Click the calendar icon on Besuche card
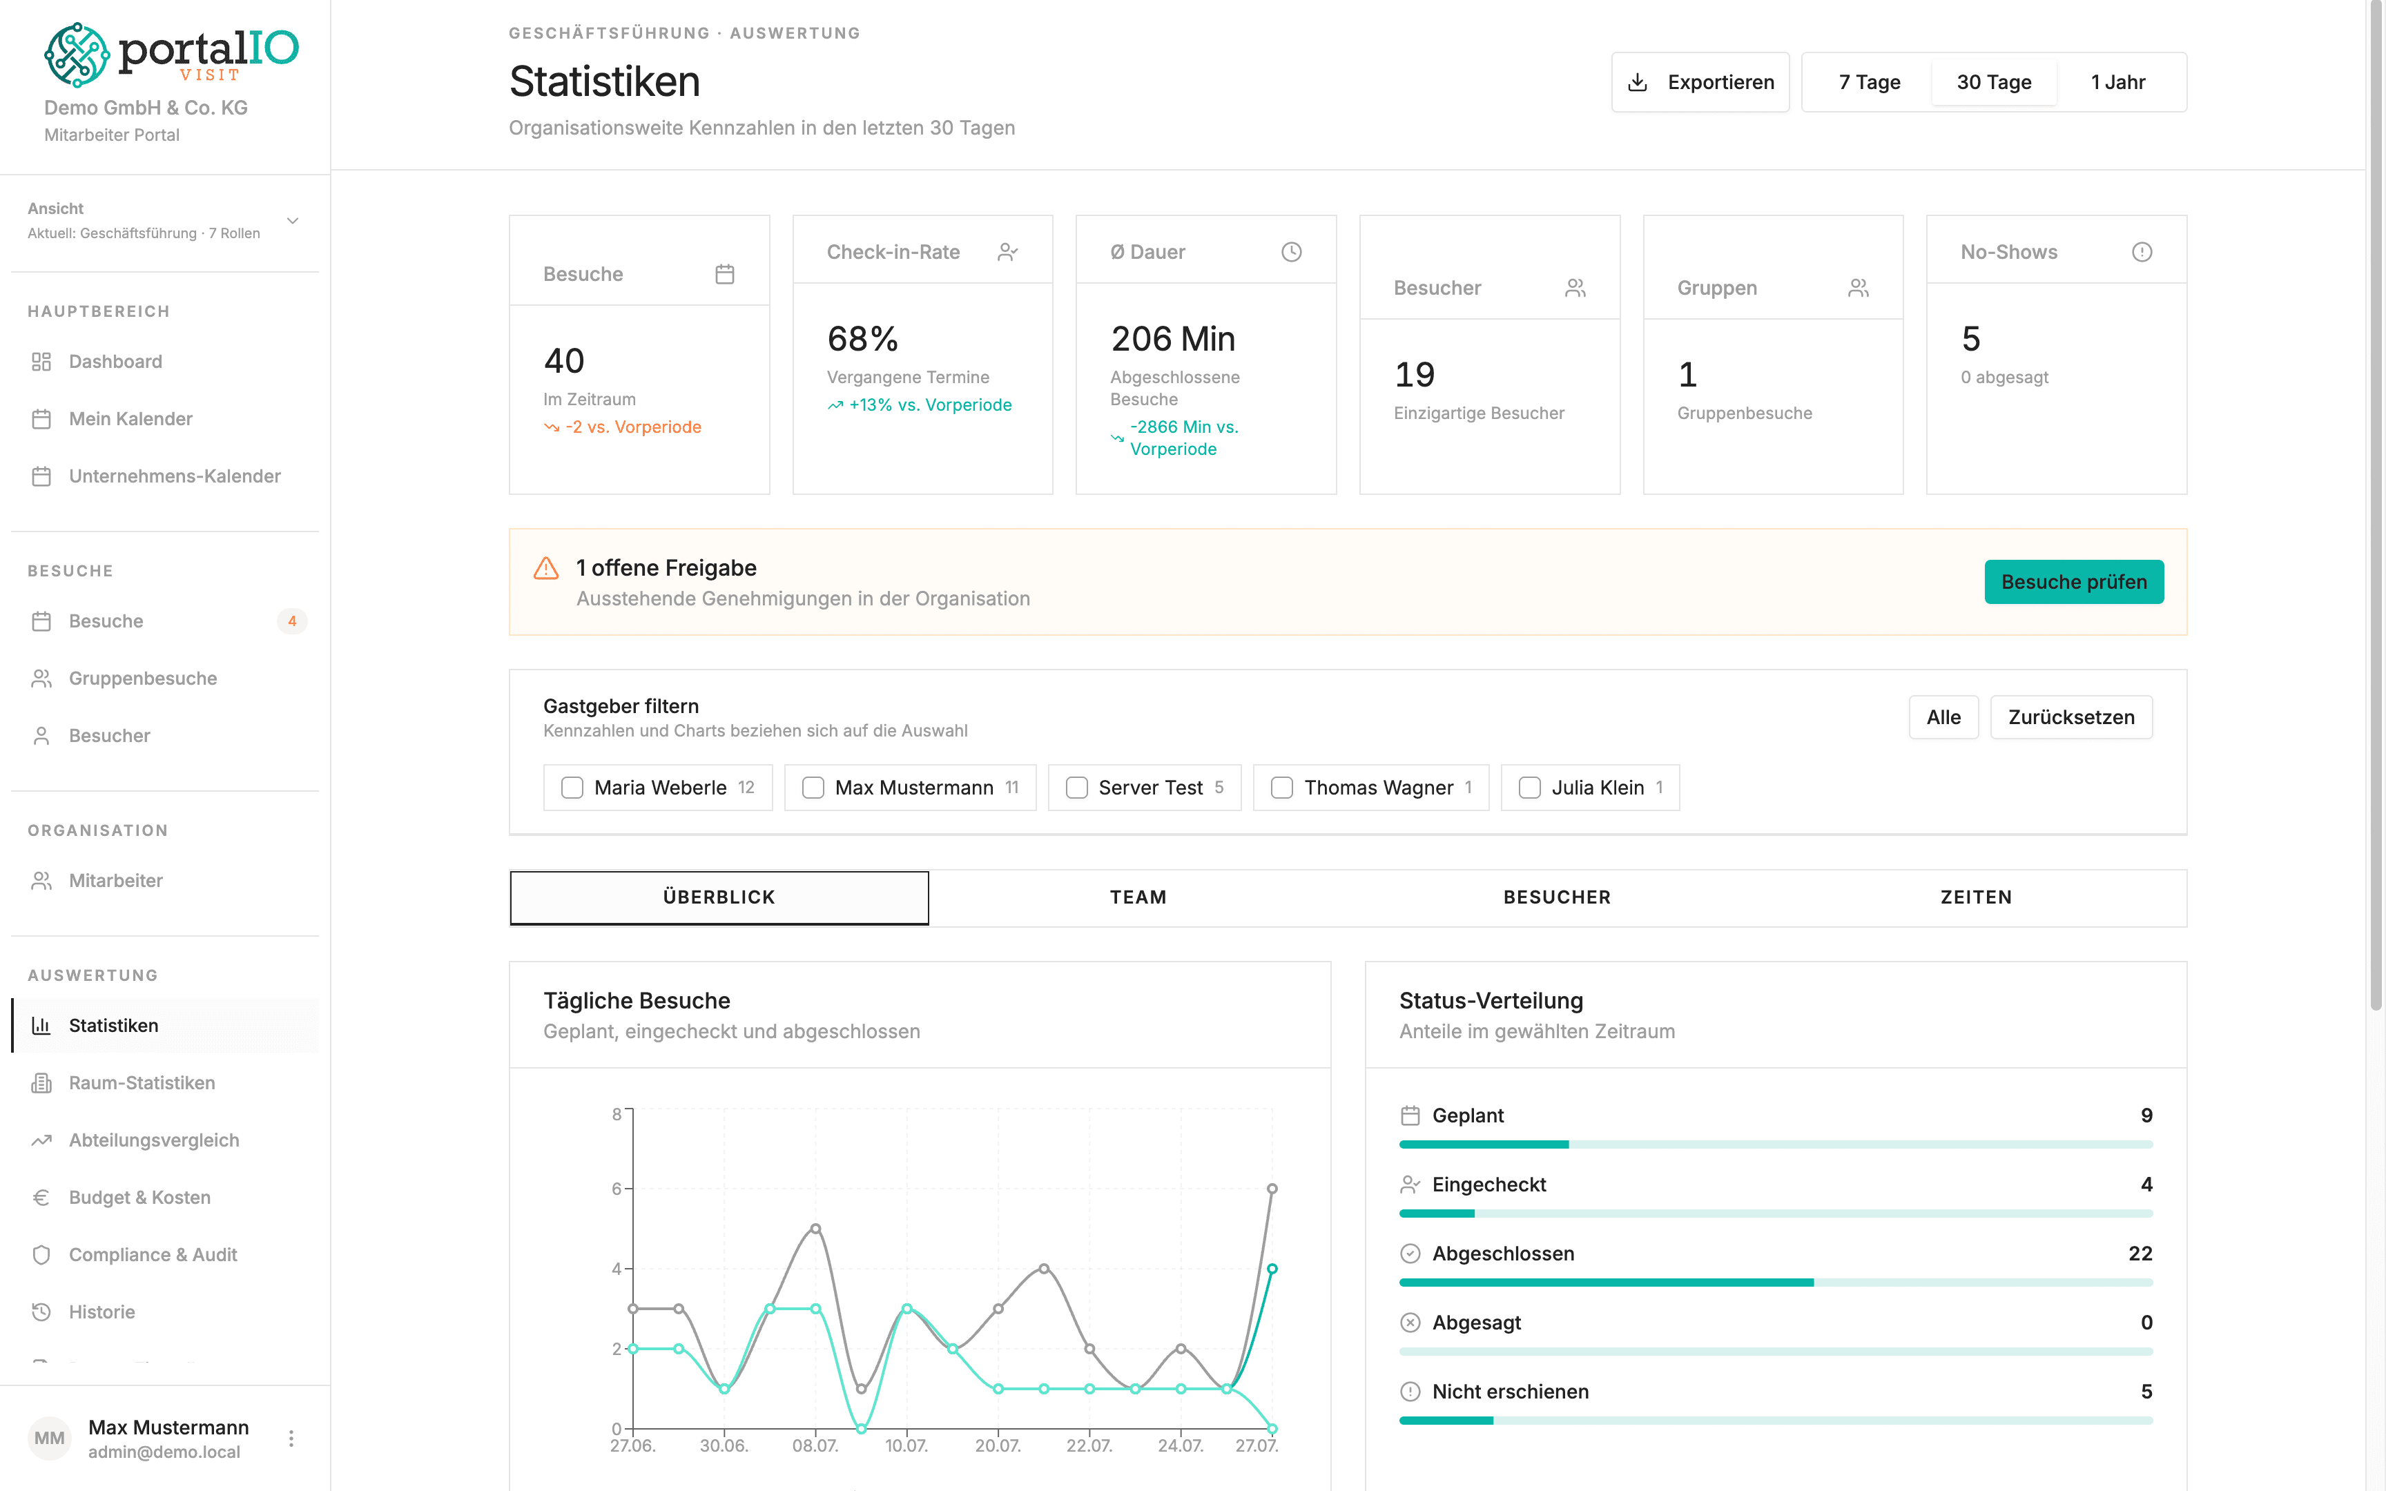Screen dimensions: 2386x1491 pyautogui.click(x=725, y=274)
